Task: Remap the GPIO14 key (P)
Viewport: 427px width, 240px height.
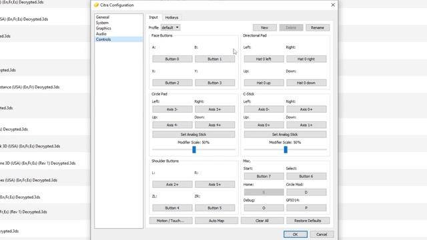Action: 306,208
